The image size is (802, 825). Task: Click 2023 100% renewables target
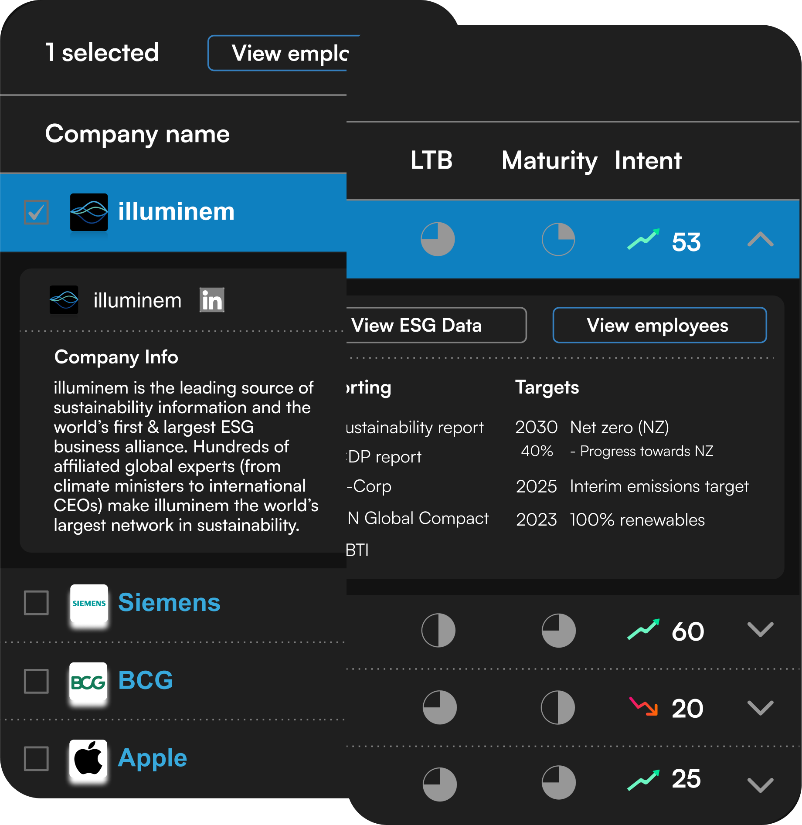(610, 520)
